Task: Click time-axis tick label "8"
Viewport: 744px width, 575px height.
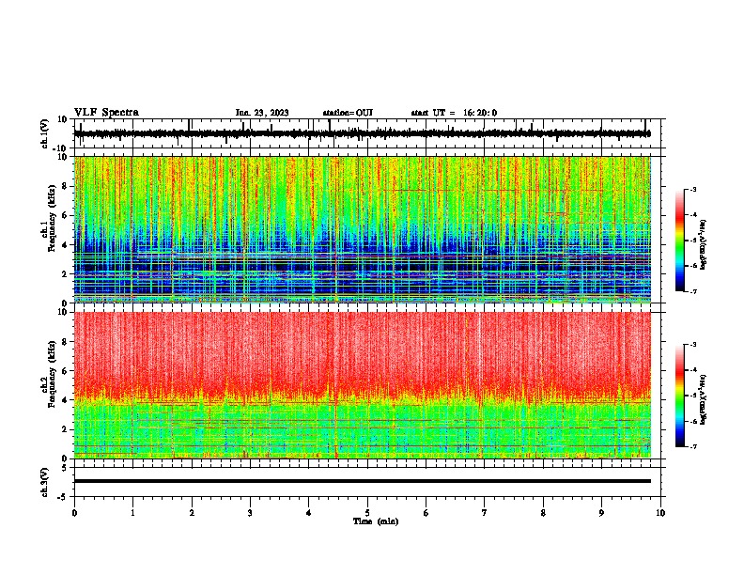Action: 543,513
